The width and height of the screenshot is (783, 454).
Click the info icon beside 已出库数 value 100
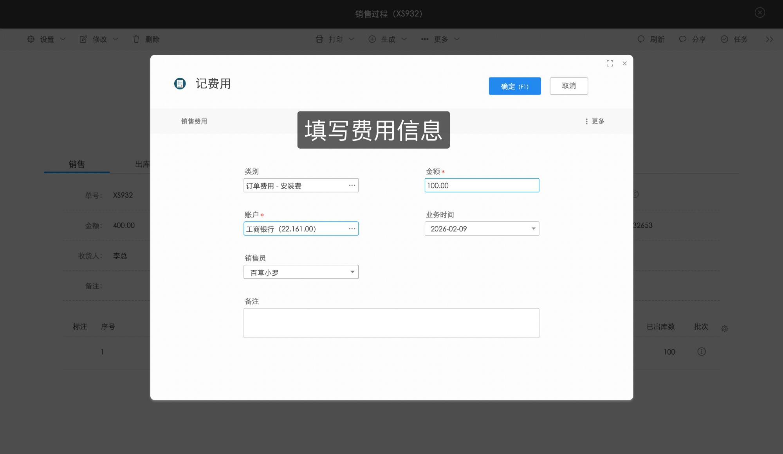(701, 352)
